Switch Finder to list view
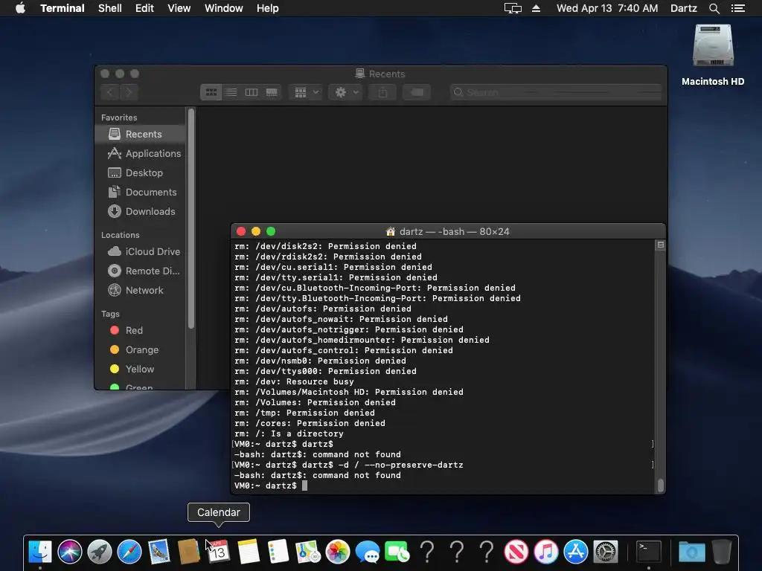 click(231, 92)
